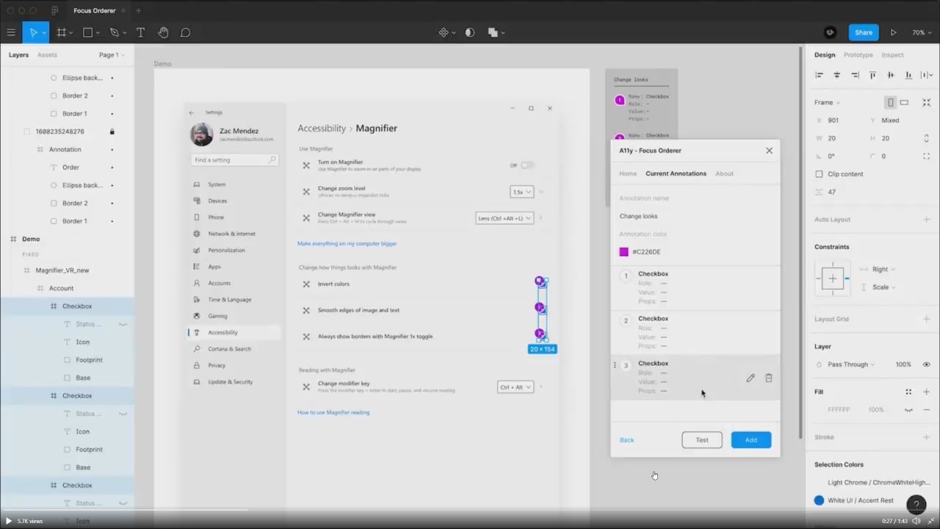This screenshot has width=940, height=529.
Task: Open Lens (Ctrl+Alt+L) view dropdown
Action: point(505,218)
